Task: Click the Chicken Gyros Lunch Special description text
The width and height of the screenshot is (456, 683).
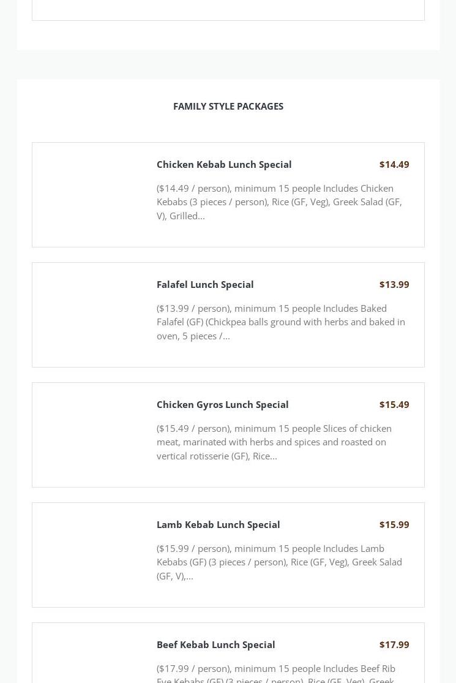Action: tap(274, 442)
